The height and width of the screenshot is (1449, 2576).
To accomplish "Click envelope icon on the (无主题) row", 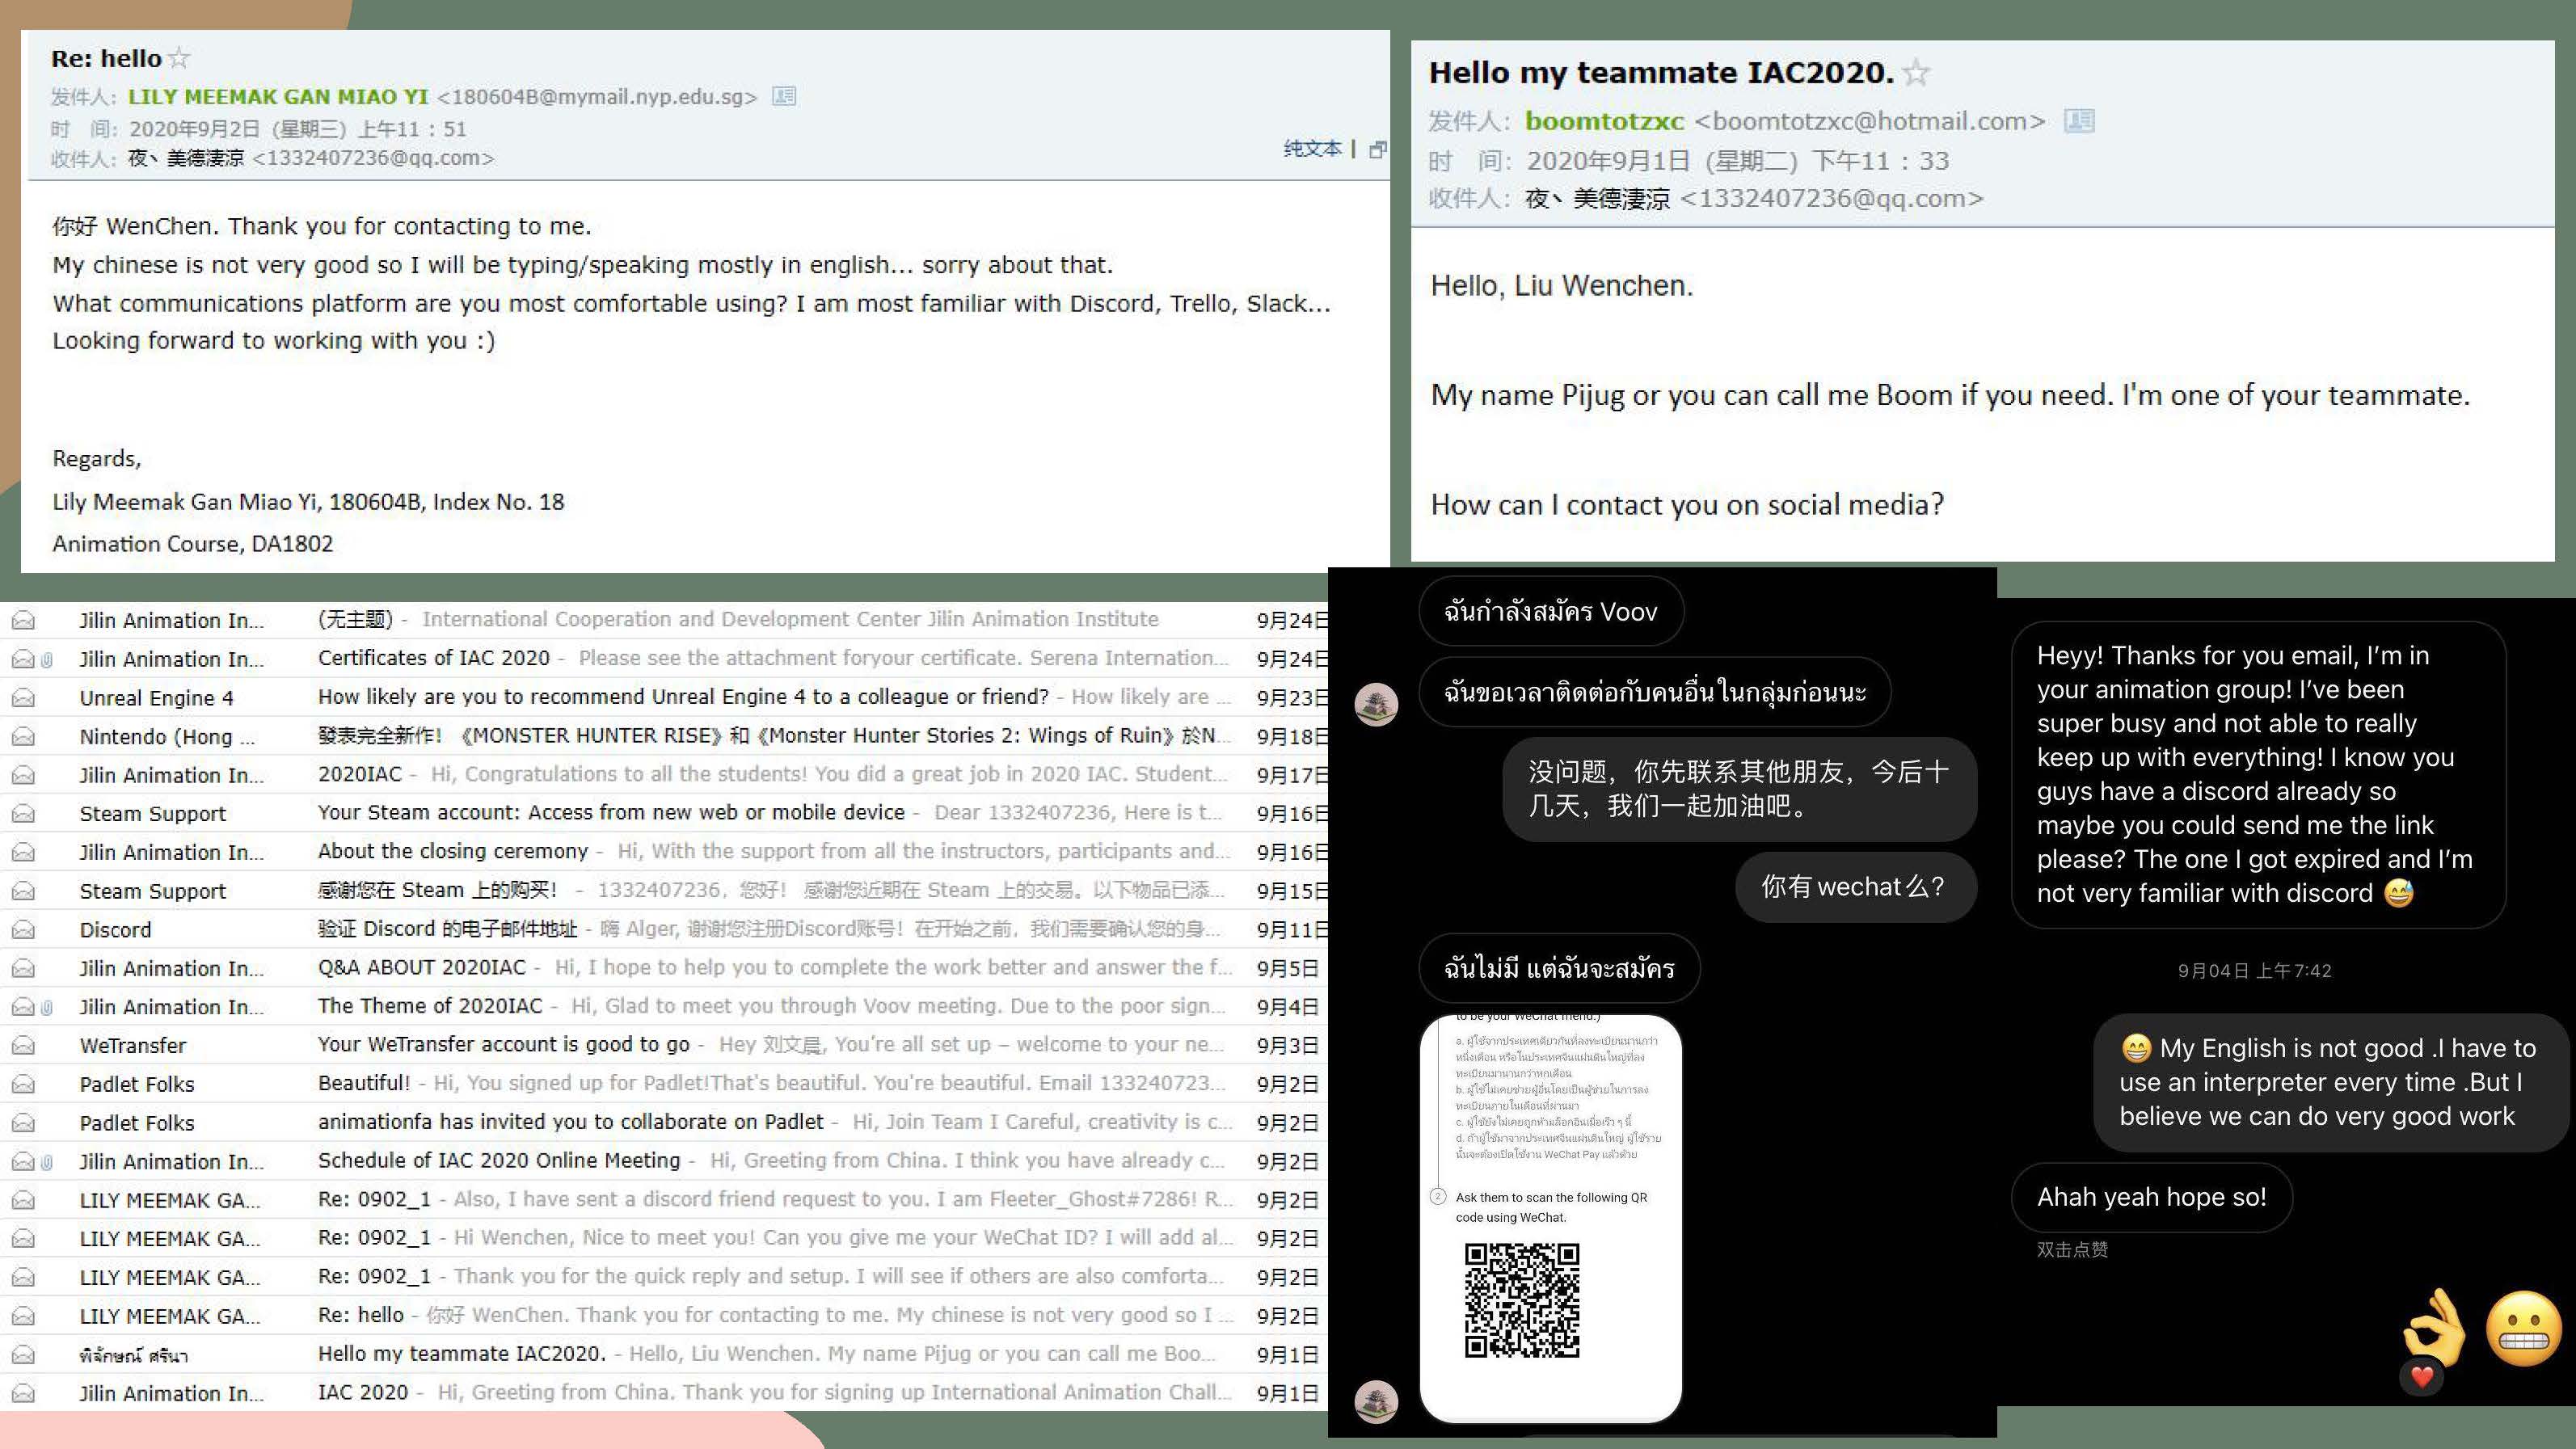I will (x=23, y=620).
